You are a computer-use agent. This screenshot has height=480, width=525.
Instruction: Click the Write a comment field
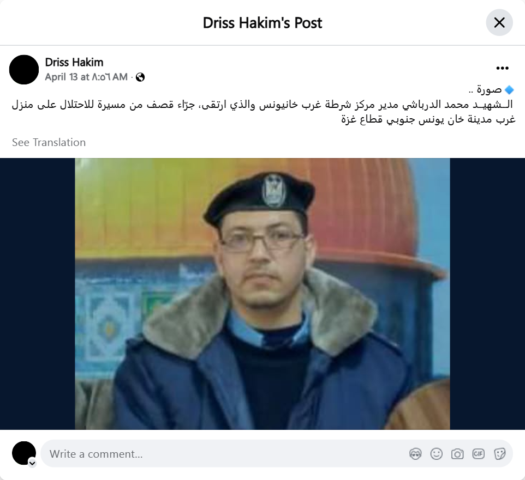point(224,454)
